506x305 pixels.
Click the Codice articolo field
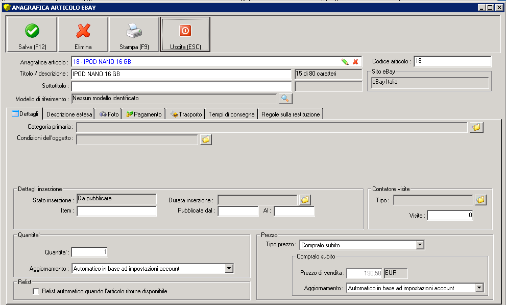point(452,61)
